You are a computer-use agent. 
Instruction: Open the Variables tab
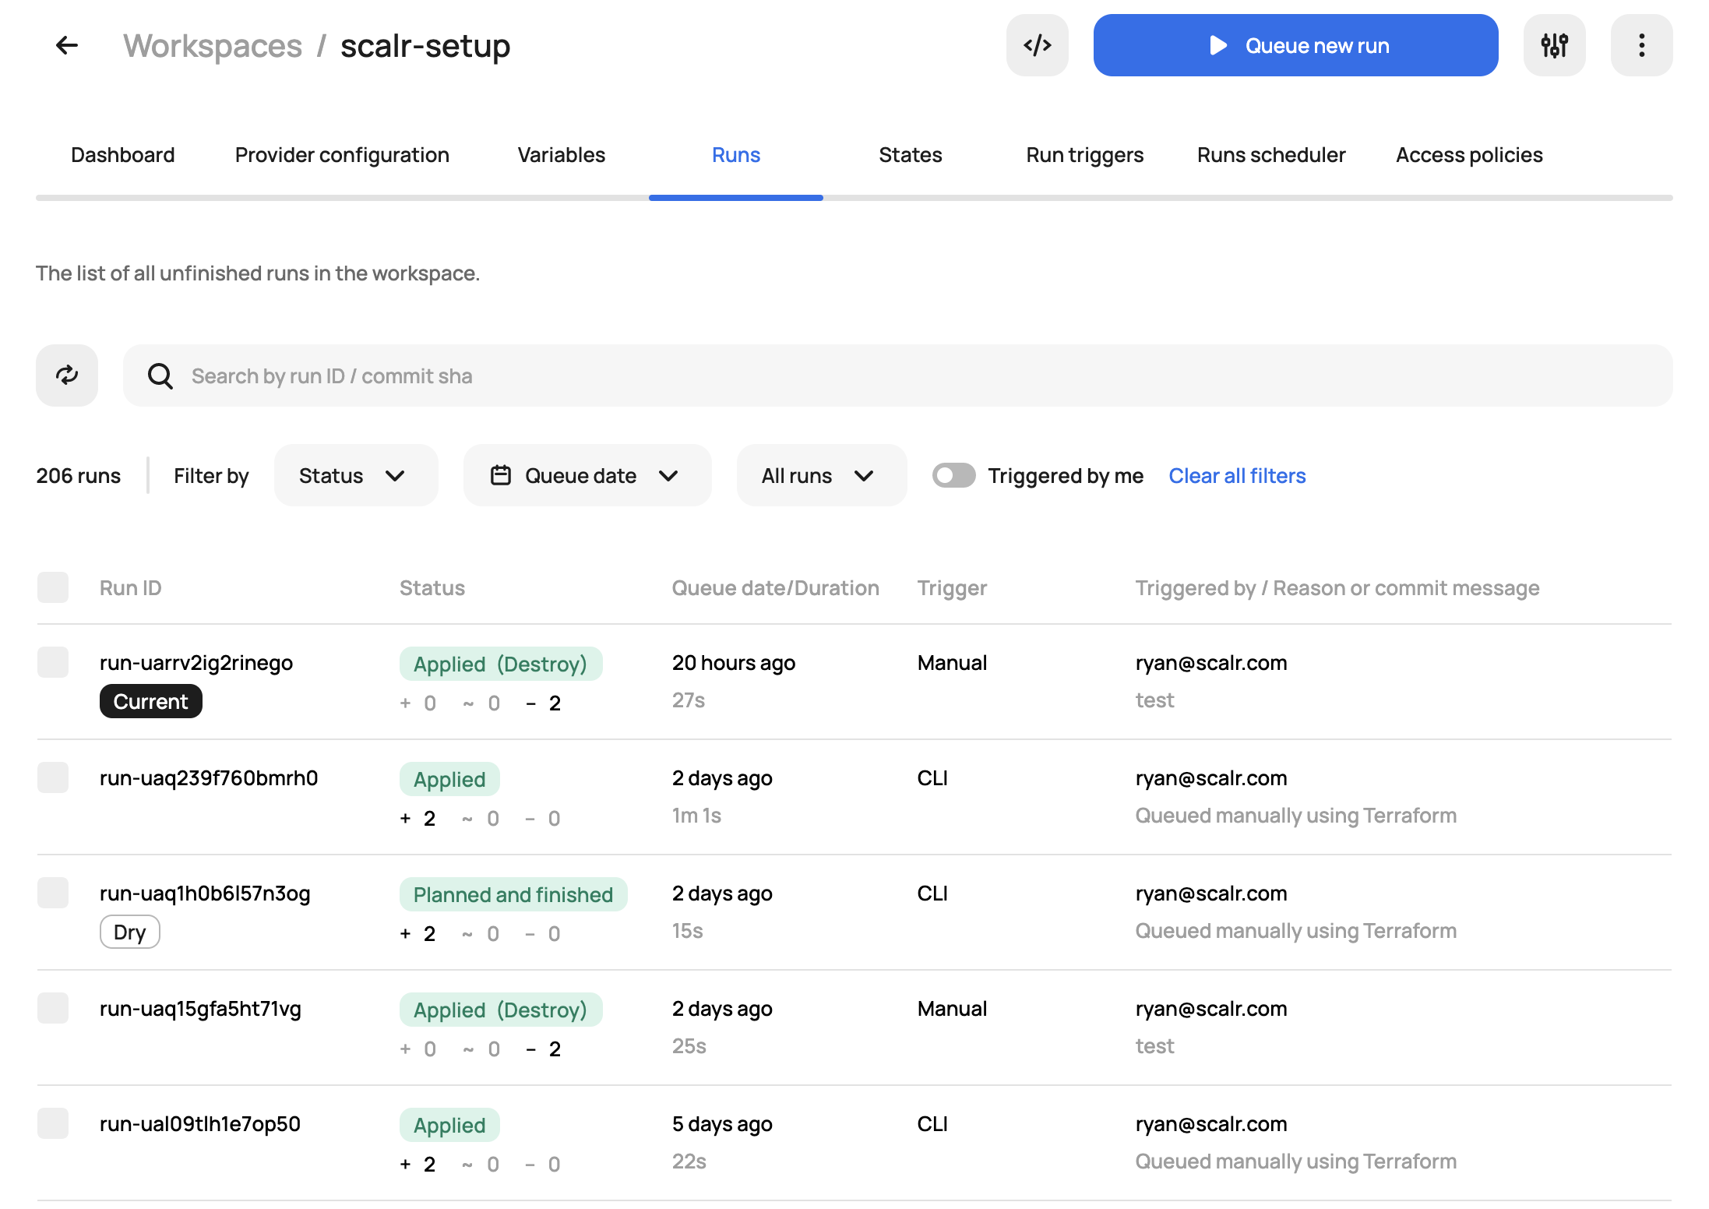pos(561,155)
